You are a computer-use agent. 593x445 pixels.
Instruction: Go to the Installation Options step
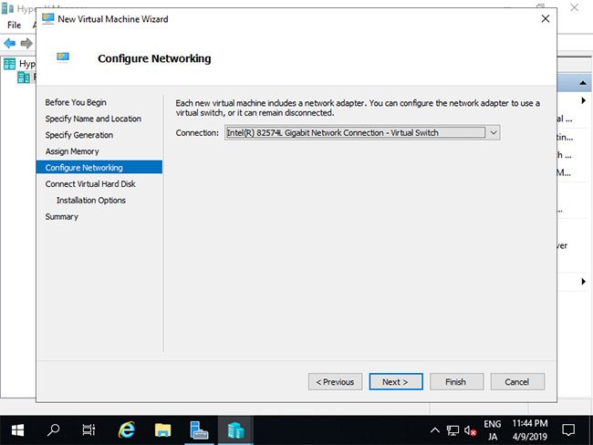[90, 201]
